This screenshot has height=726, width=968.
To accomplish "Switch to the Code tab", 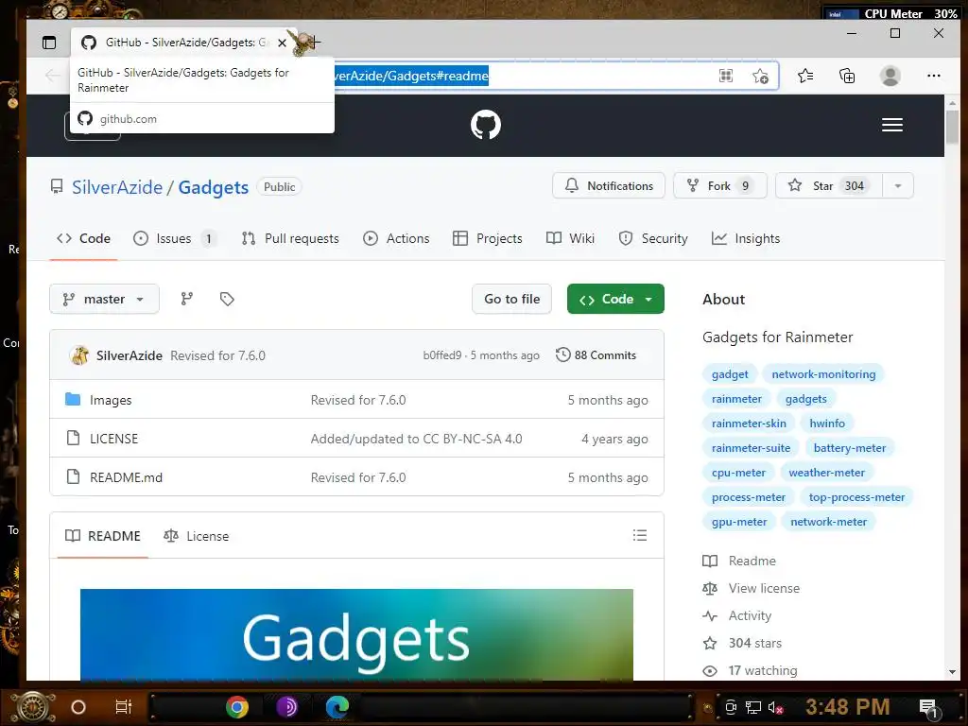I will [x=83, y=239].
